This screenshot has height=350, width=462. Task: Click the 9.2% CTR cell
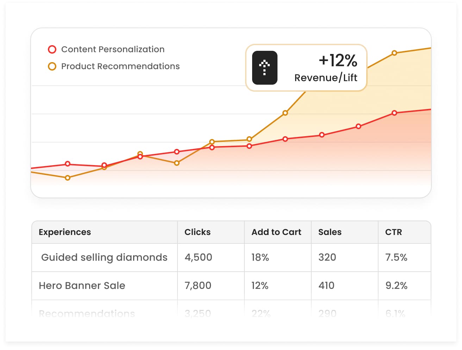[397, 286]
